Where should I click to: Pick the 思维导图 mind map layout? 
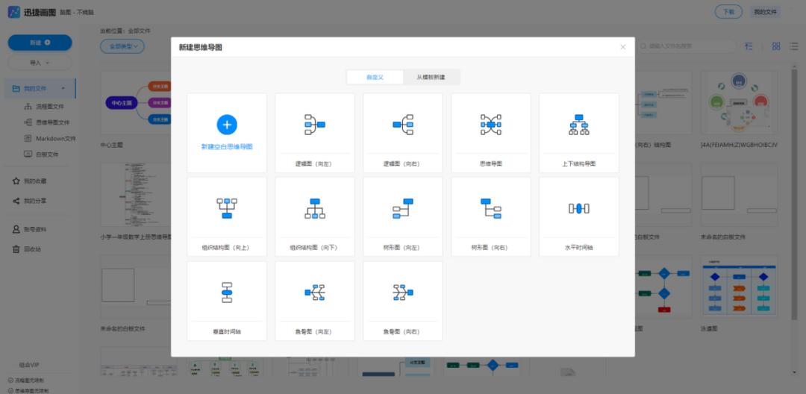pyautogui.click(x=490, y=132)
